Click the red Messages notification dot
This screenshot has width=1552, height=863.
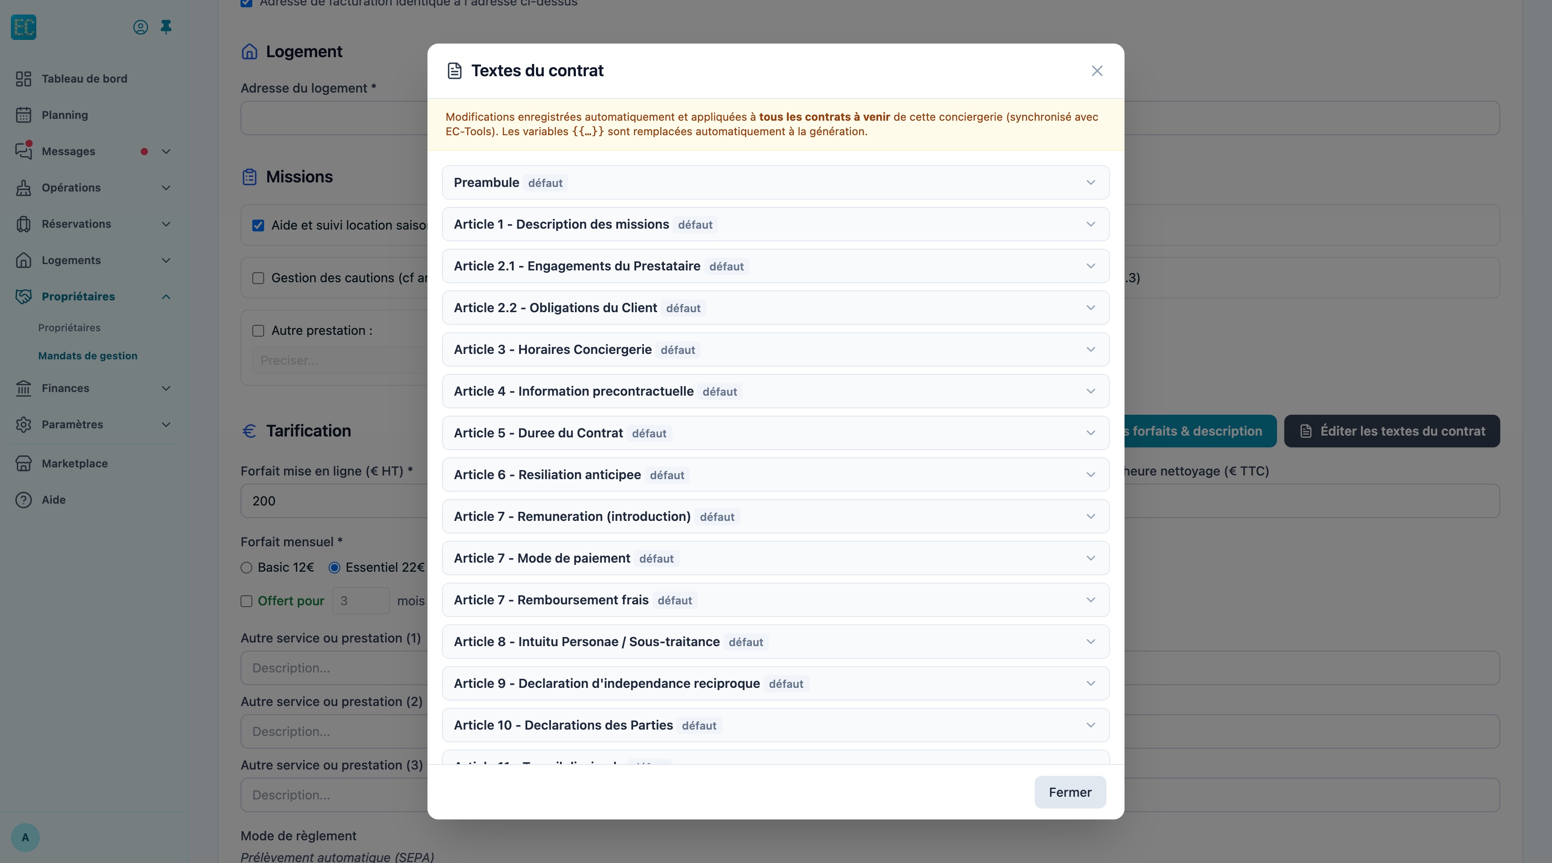(144, 152)
